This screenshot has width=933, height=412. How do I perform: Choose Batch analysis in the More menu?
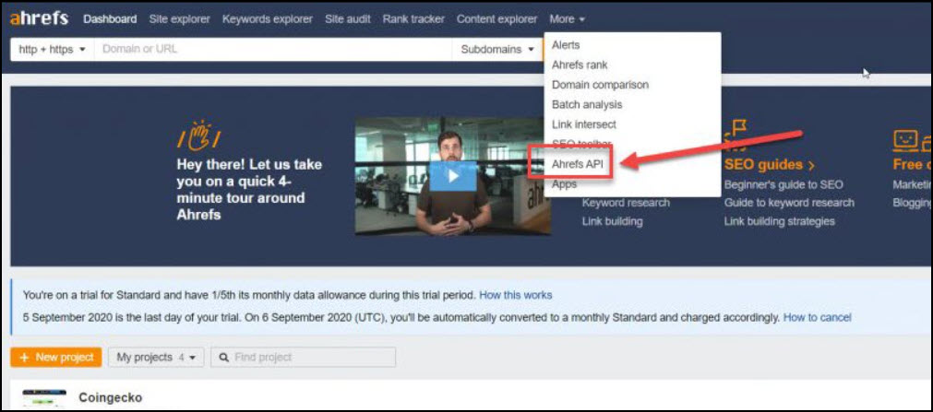click(x=587, y=104)
